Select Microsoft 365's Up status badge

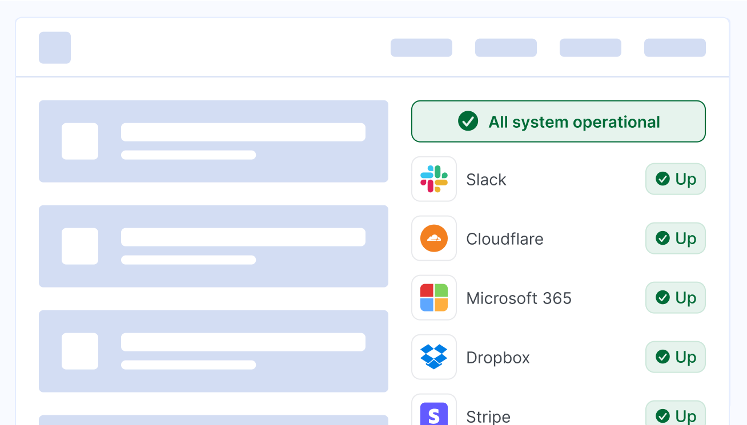[x=675, y=298]
